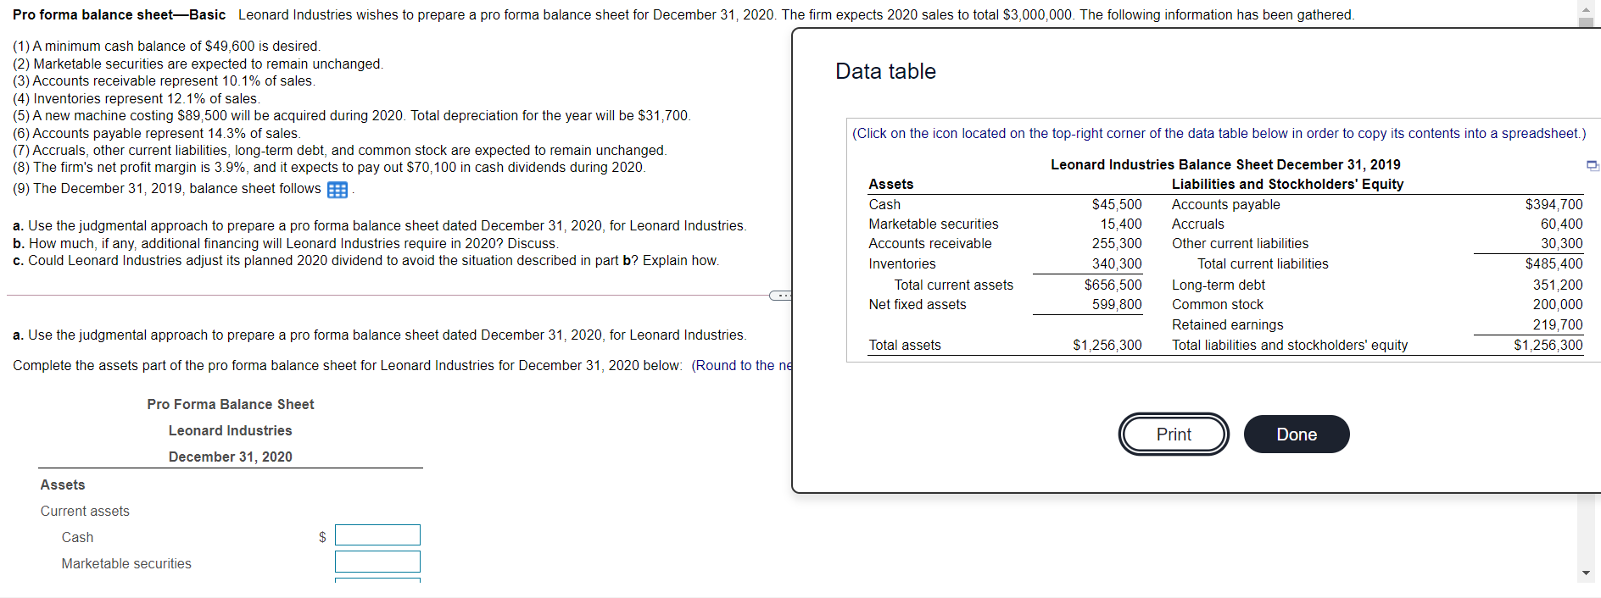
Task: Click the Marketable securities input field
Action: pos(377,562)
